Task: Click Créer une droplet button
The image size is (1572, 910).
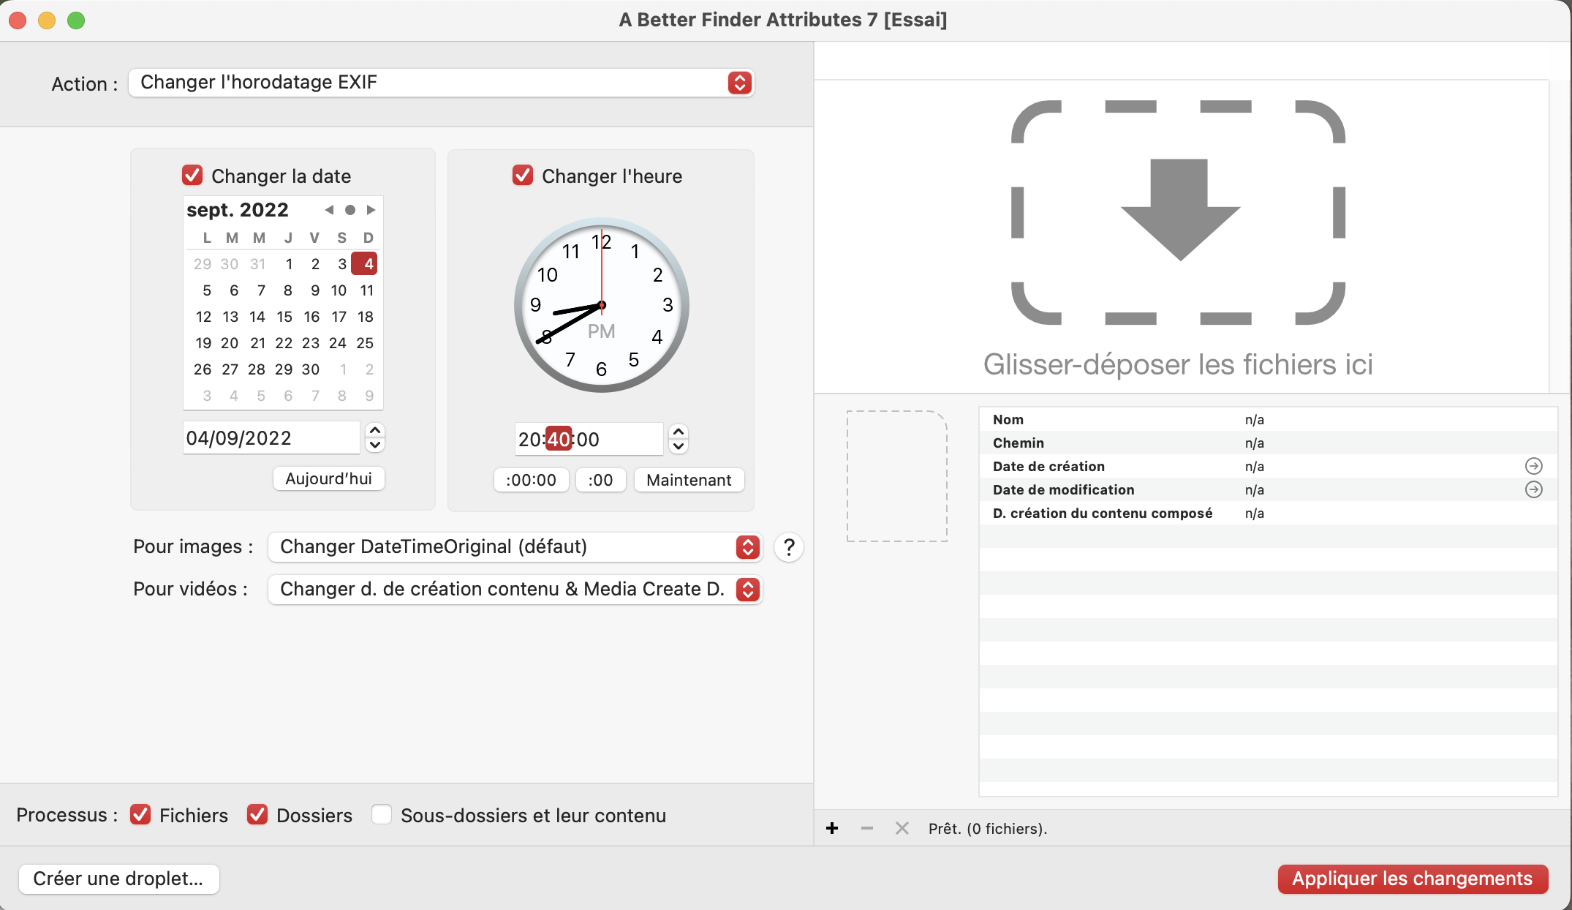Action: point(118,879)
